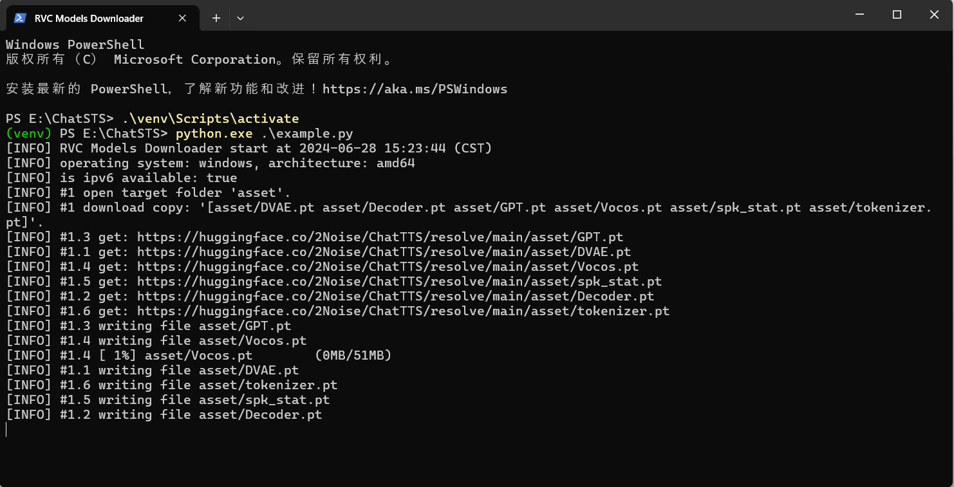Click the text cursor on the last line
Image resolution: width=954 pixels, height=487 pixels.
pyautogui.click(x=6, y=429)
